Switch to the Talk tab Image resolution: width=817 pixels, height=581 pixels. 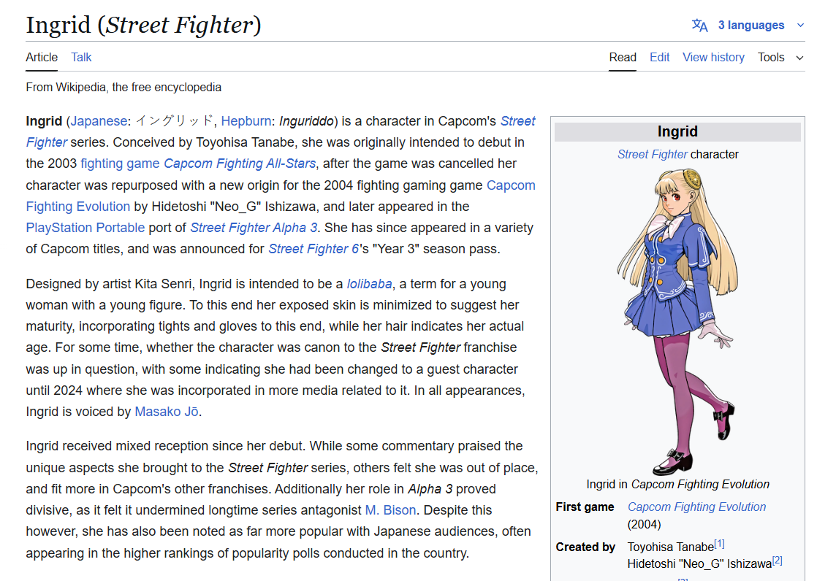click(81, 57)
